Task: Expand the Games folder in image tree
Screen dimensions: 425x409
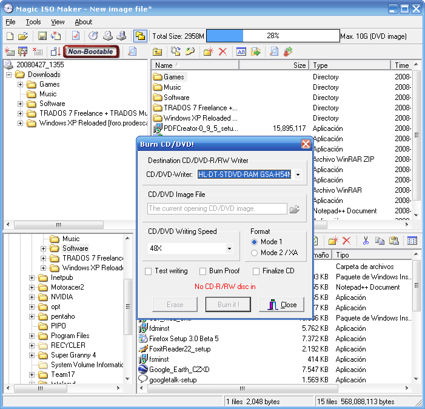Action: point(20,84)
